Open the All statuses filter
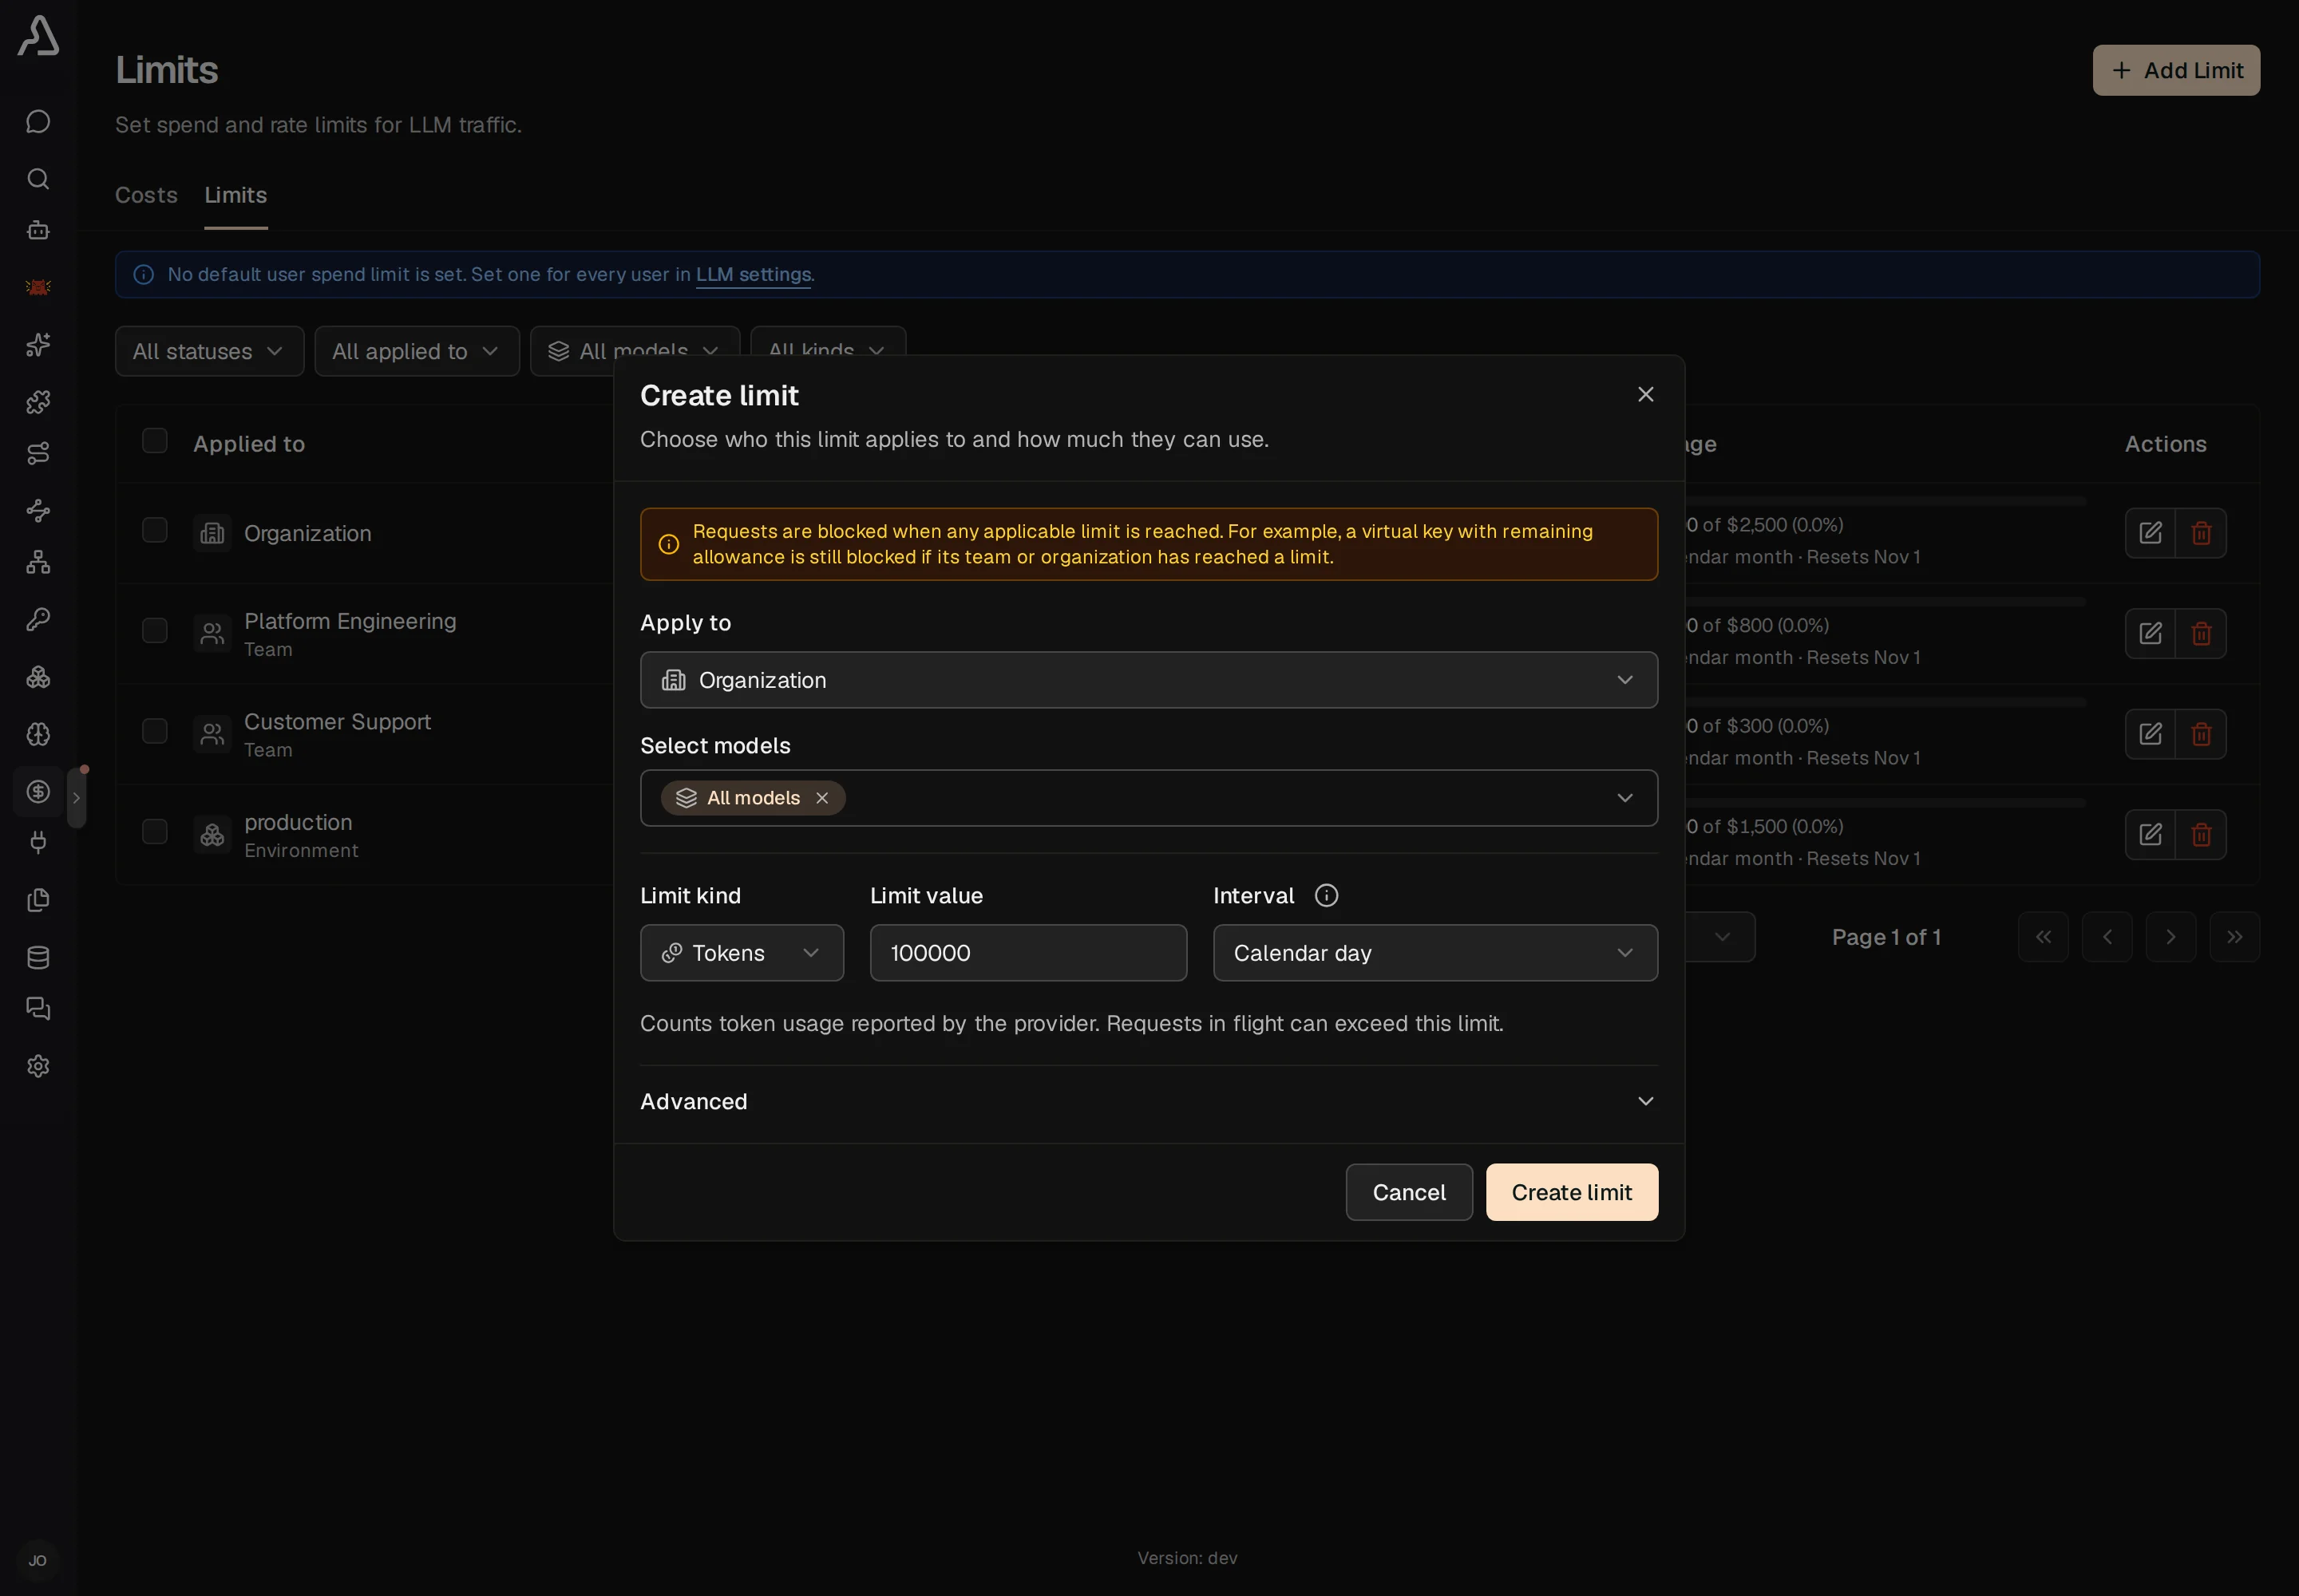 pyautogui.click(x=209, y=351)
